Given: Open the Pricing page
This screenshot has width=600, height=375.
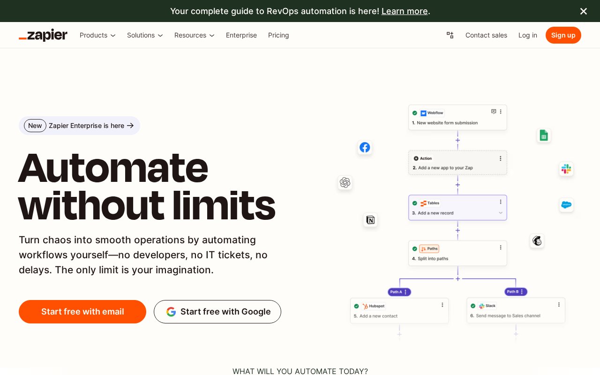Looking at the screenshot, I should 278,35.
